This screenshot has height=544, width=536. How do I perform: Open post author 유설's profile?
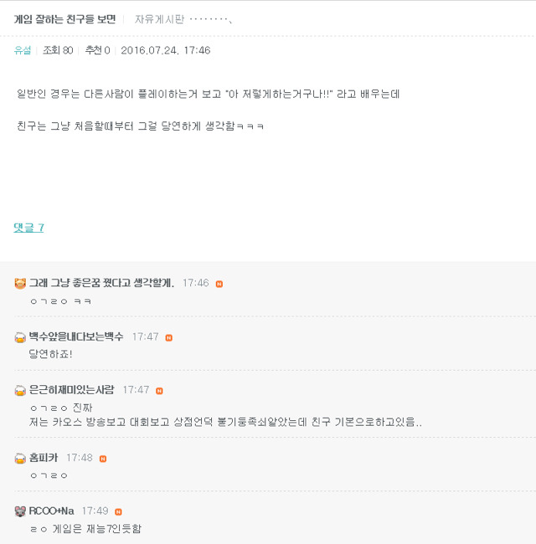[22, 50]
